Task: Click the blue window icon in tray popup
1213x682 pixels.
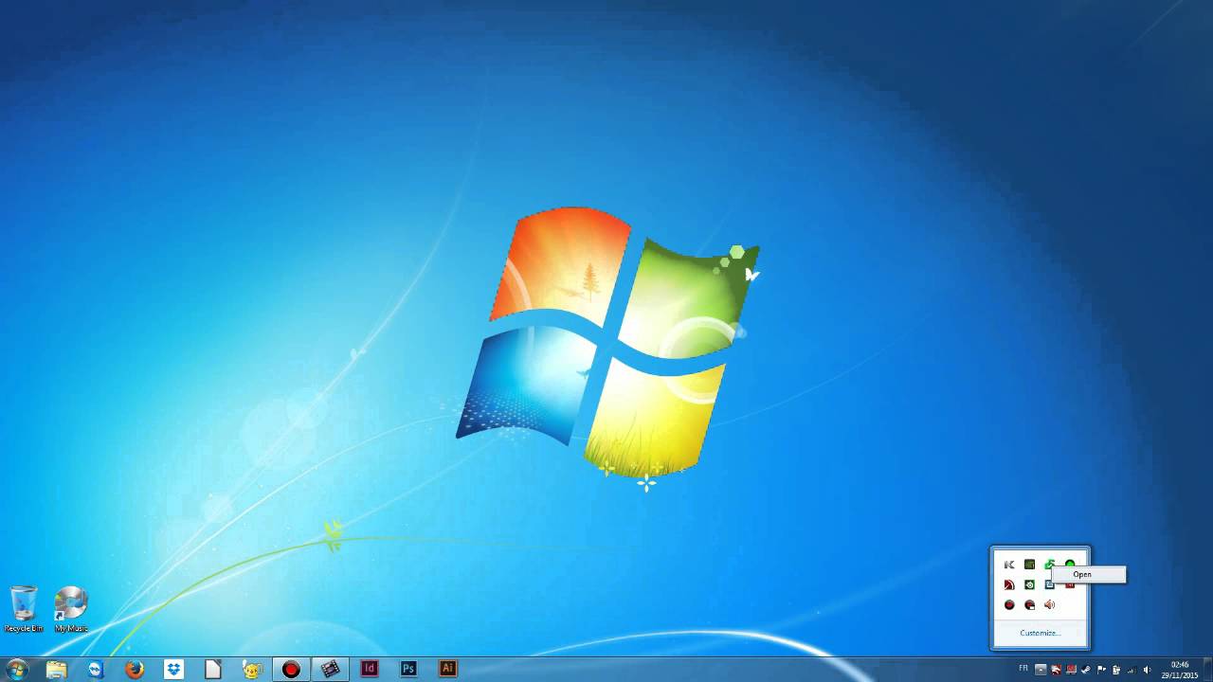Action: pyautogui.click(x=1049, y=585)
